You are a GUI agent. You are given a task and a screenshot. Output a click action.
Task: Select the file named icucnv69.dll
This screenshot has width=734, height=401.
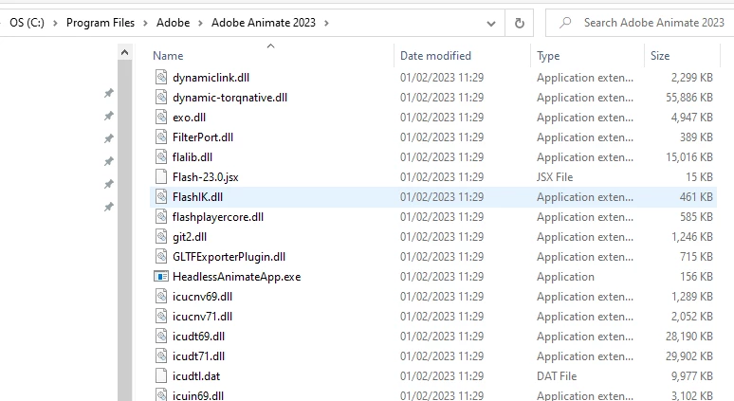(202, 296)
